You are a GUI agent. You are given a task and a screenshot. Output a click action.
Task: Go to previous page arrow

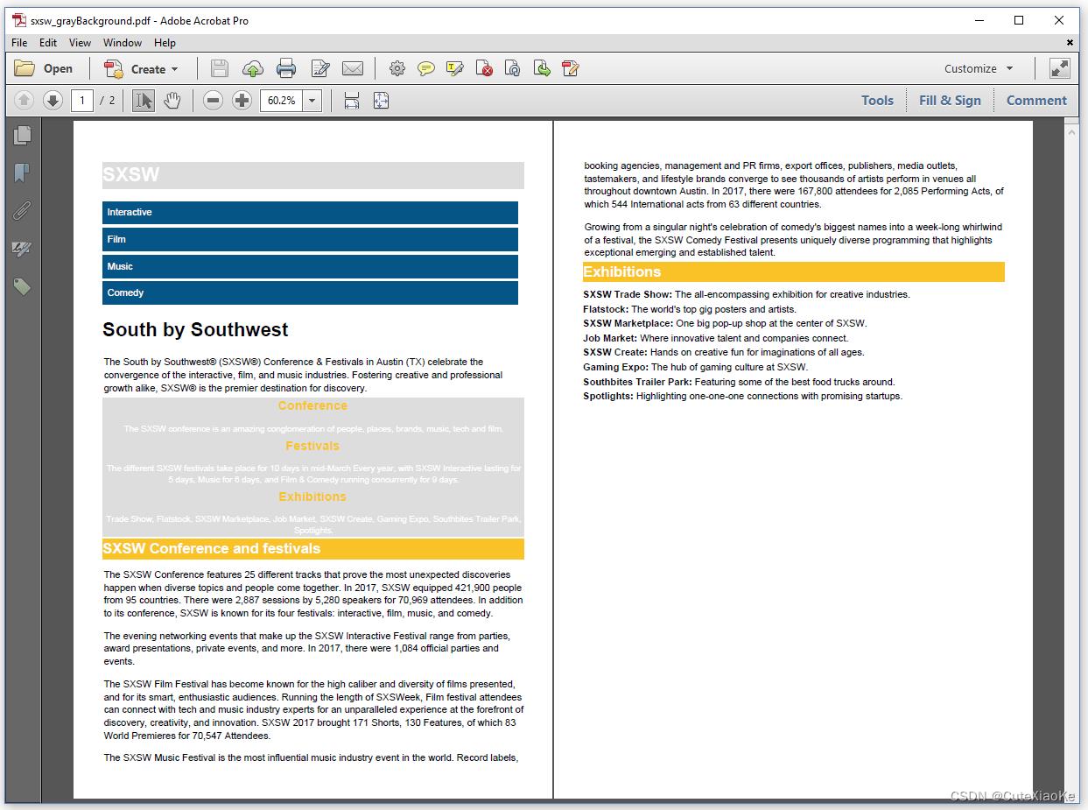coord(25,100)
